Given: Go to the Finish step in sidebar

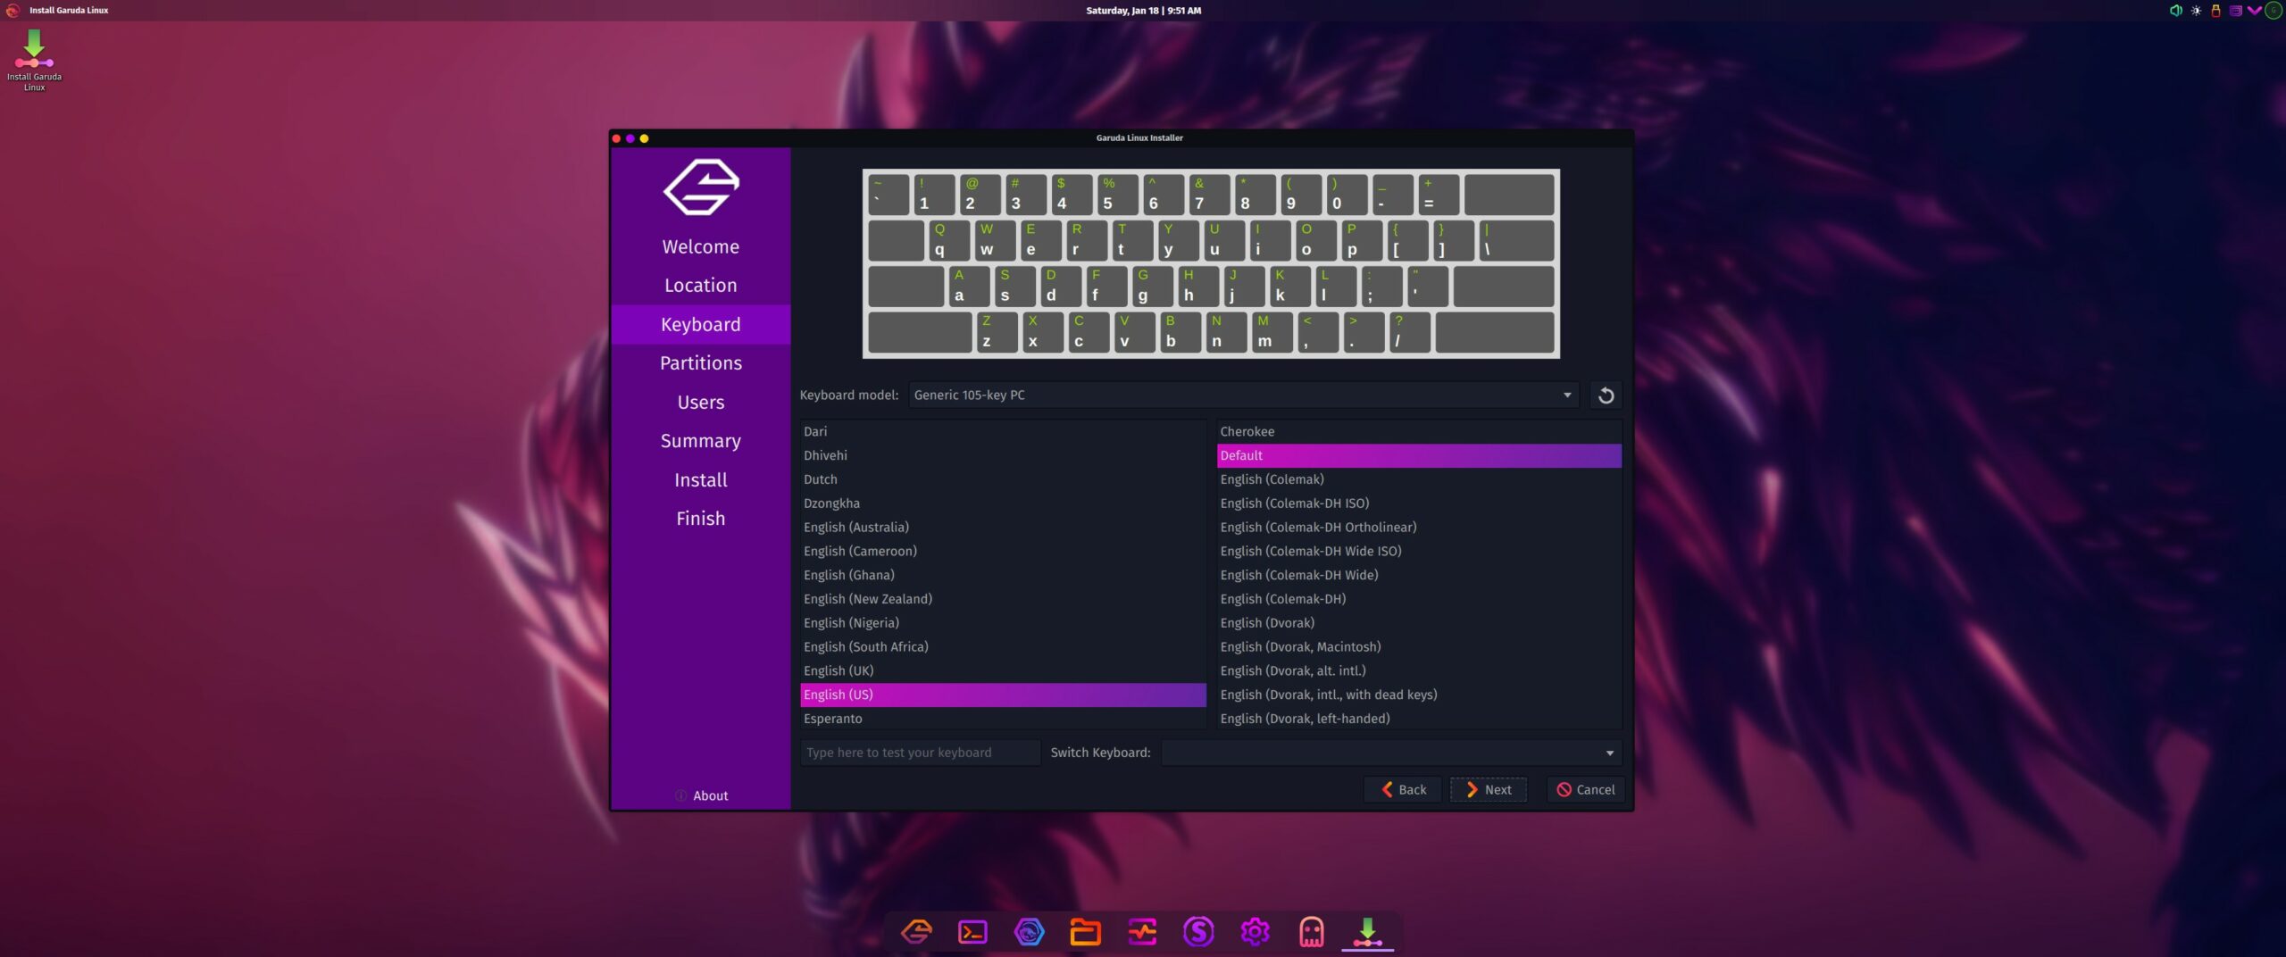Looking at the screenshot, I should [701, 519].
